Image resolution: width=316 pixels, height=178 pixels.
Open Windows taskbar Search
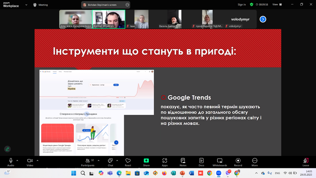pos(83,173)
